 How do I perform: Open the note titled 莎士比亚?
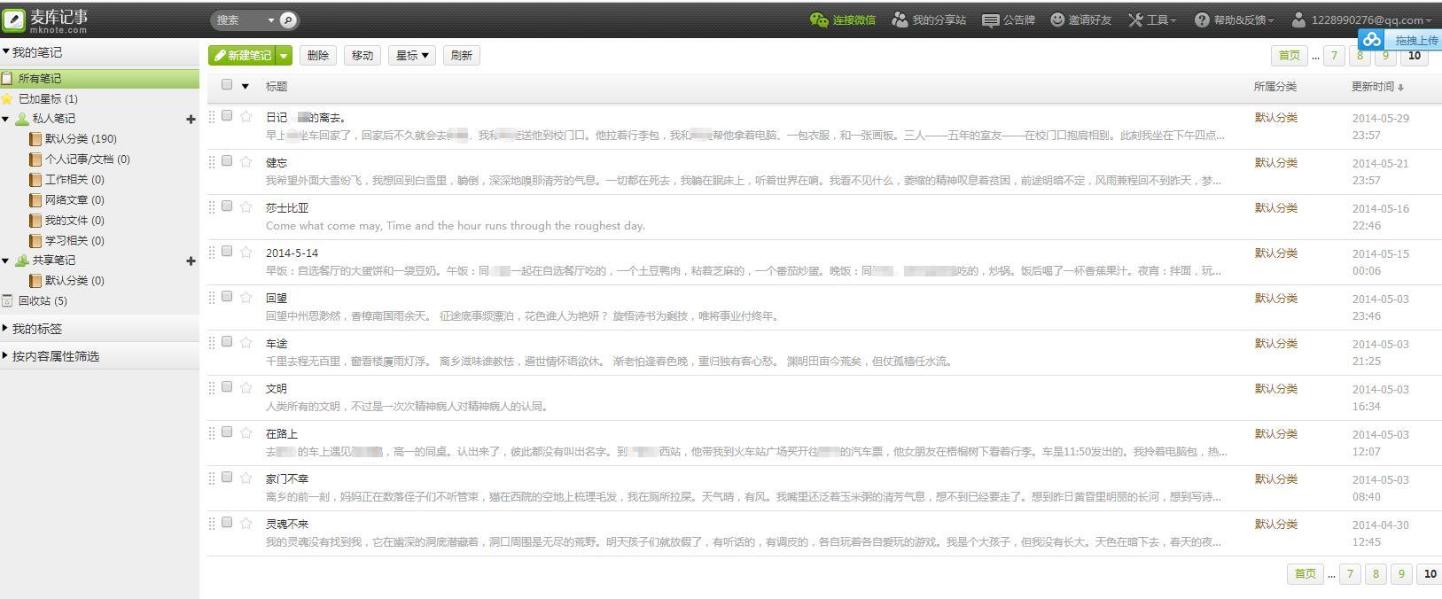pos(287,207)
